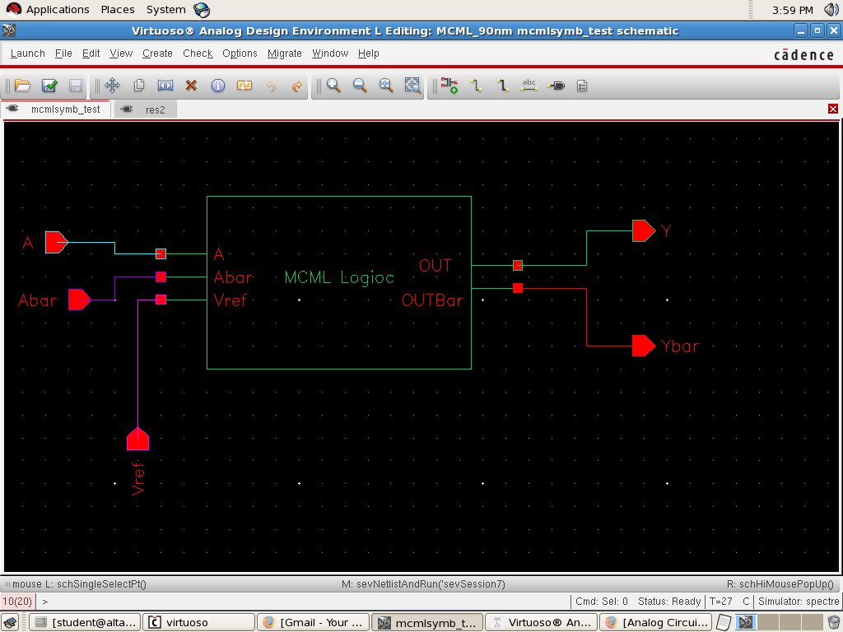Click the Zoom to Selected icon
The height and width of the screenshot is (632, 843).
click(x=412, y=86)
